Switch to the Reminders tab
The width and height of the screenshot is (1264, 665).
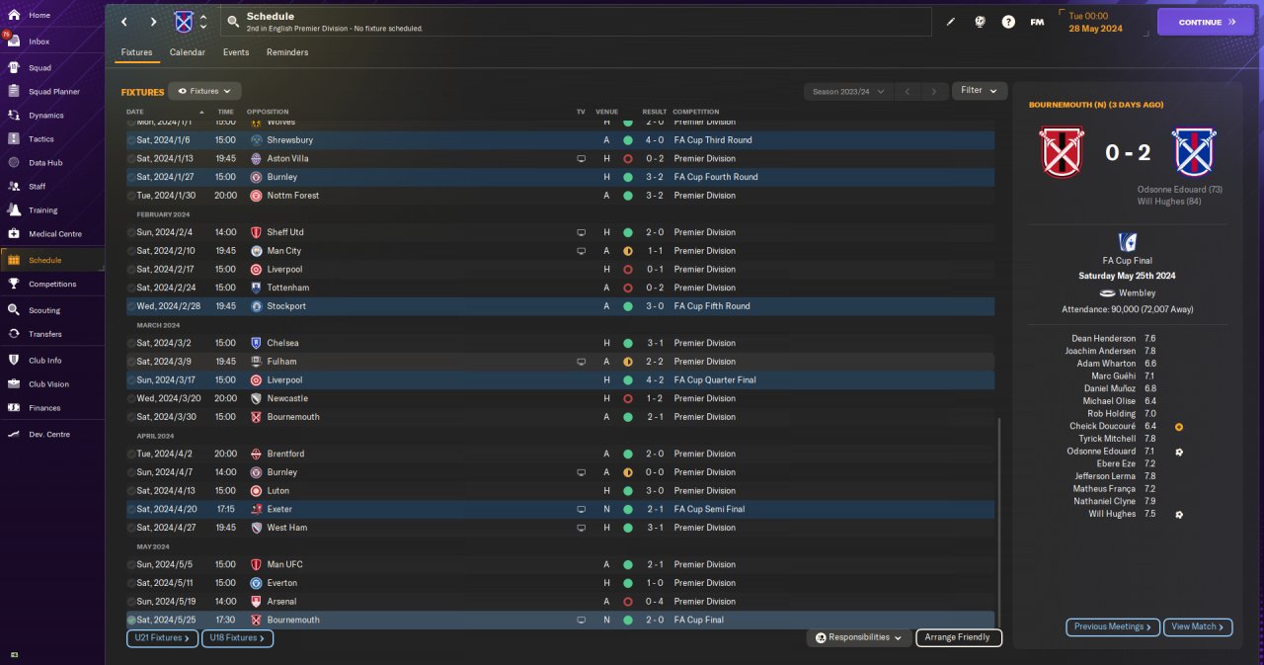[287, 52]
